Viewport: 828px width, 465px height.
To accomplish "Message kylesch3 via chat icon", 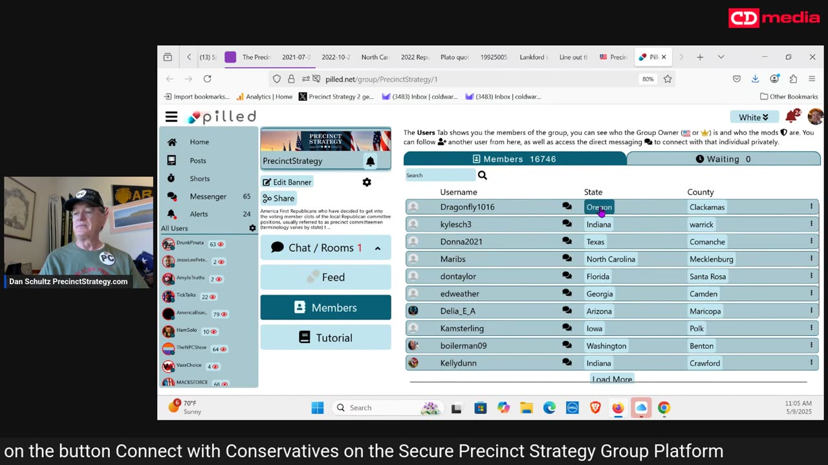I will coord(567,224).
